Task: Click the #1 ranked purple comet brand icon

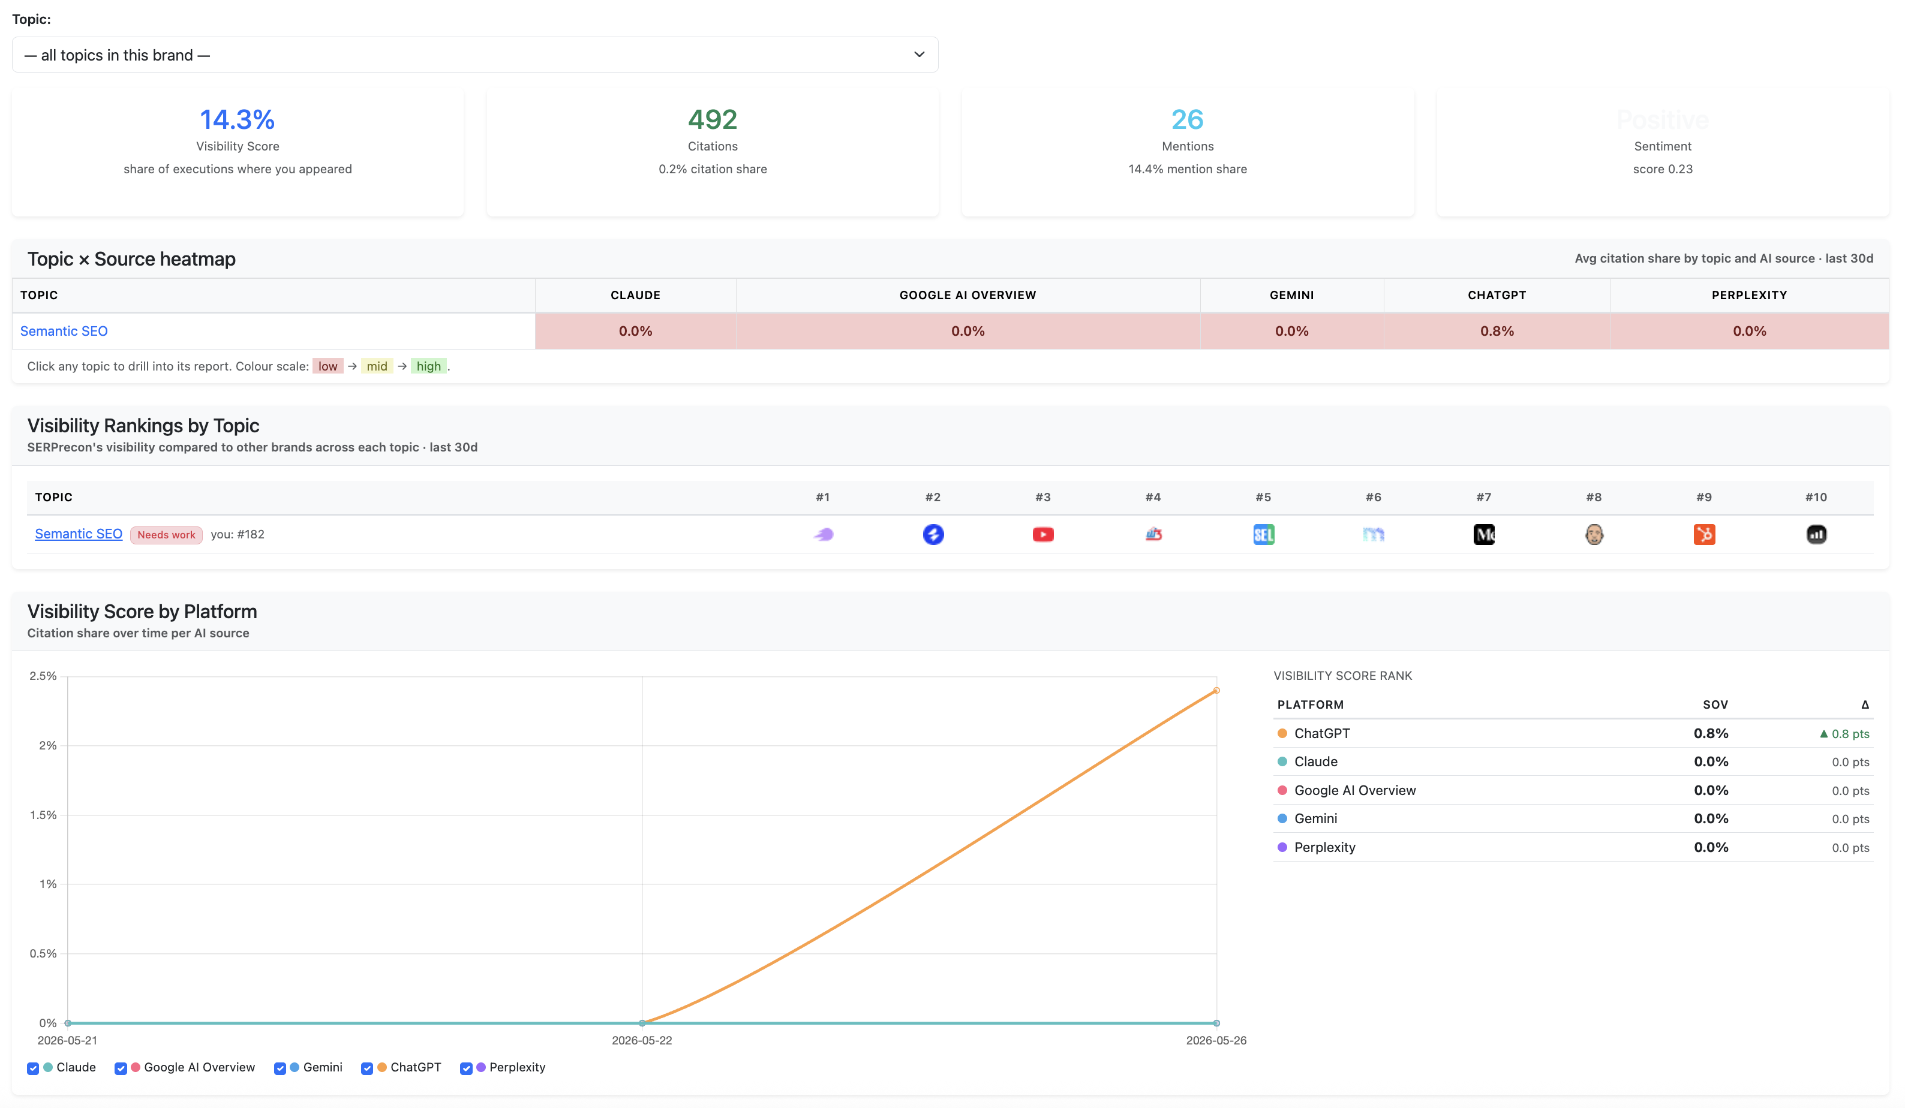Action: [x=823, y=534]
